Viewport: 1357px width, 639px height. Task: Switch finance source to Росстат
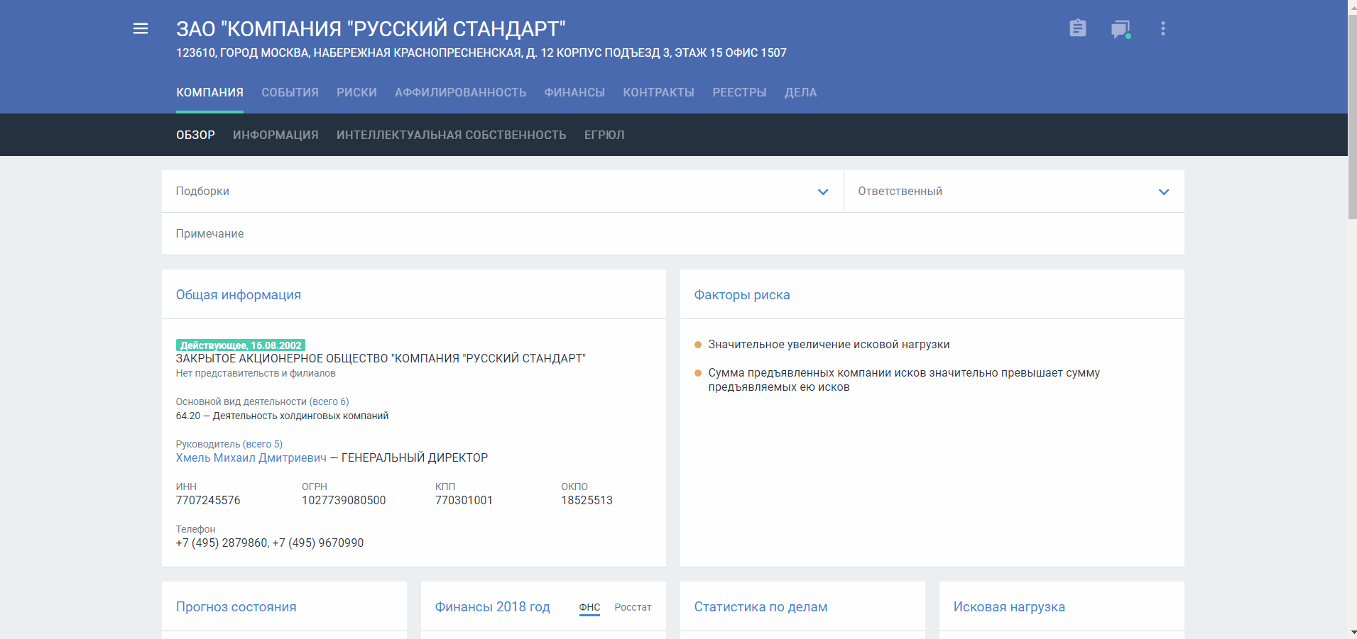coord(633,607)
